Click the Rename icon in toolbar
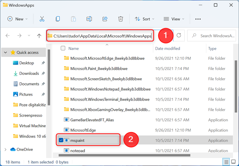The image size is (239, 166). pos(89,19)
